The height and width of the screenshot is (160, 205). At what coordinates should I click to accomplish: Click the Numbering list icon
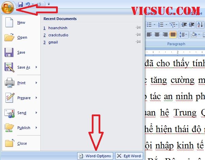(x=161, y=24)
